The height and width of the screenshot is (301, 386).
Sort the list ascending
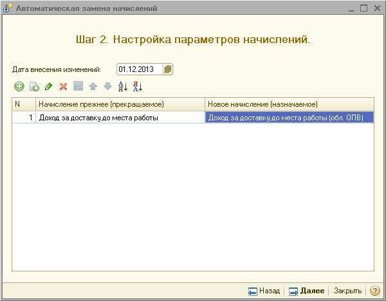[122, 86]
